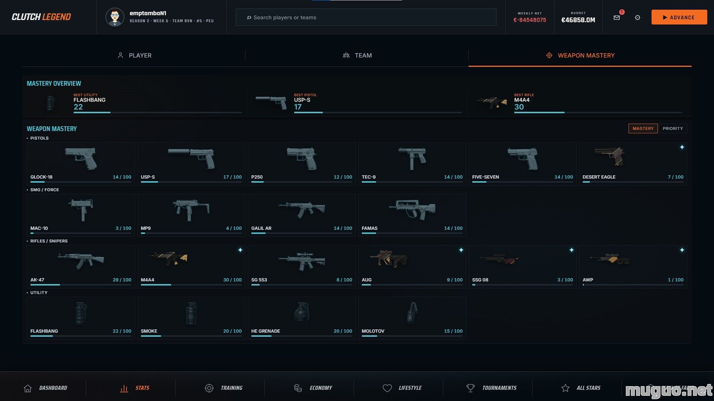Click the Search players or teams field

(366, 17)
